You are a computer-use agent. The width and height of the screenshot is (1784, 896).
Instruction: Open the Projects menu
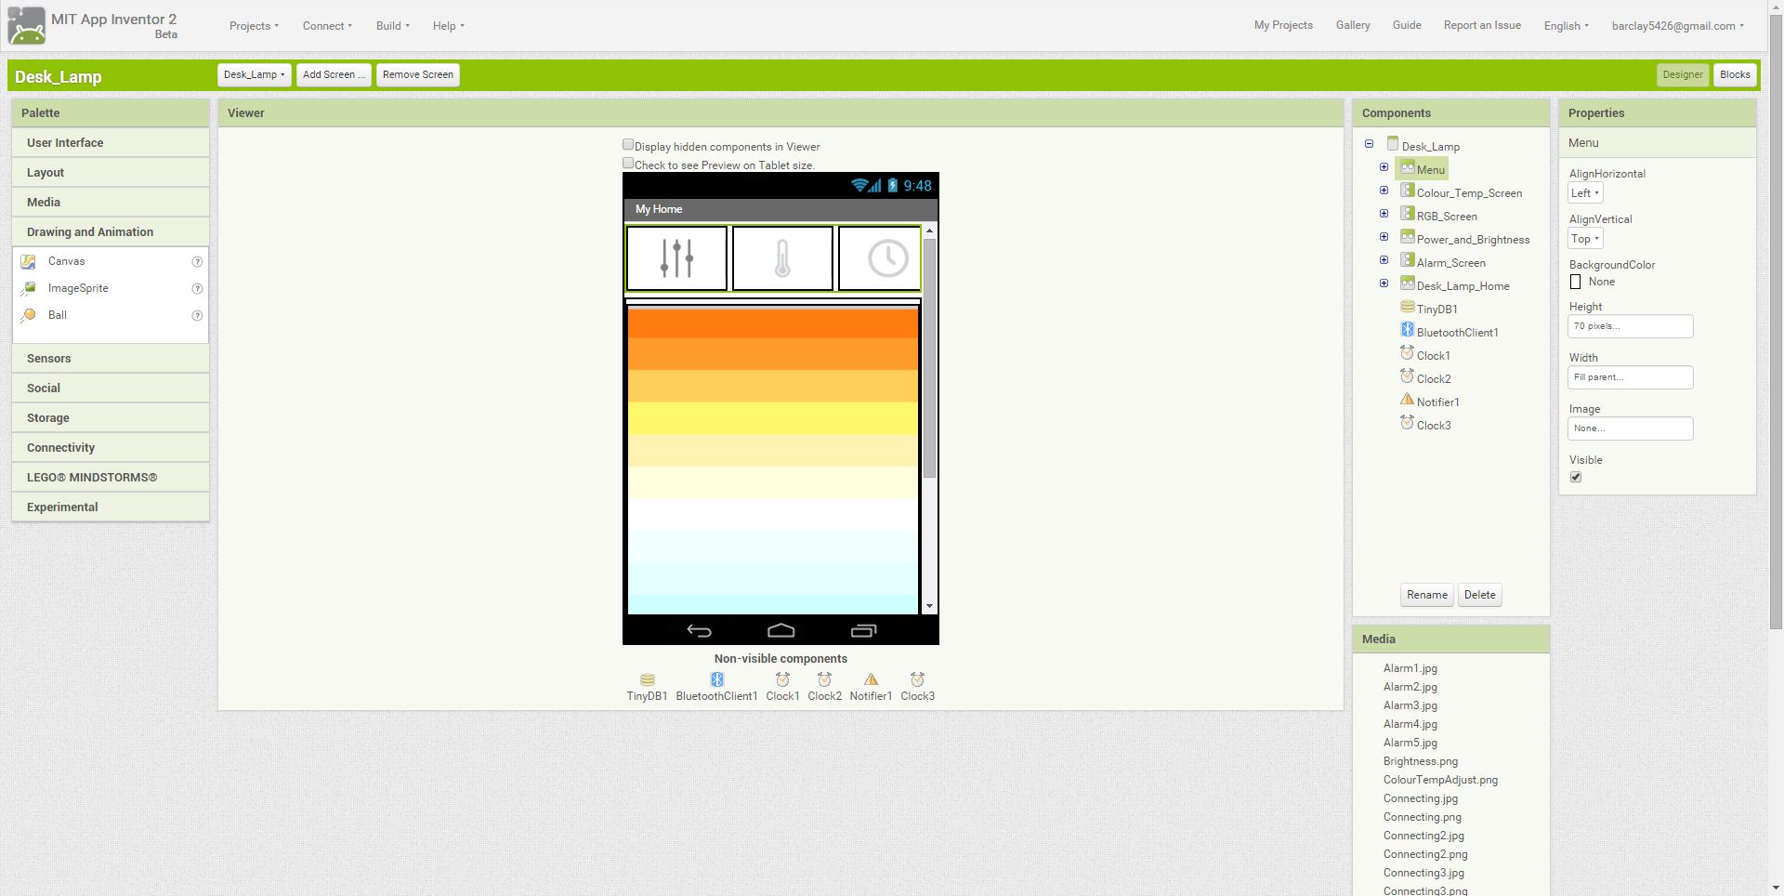[x=254, y=26]
